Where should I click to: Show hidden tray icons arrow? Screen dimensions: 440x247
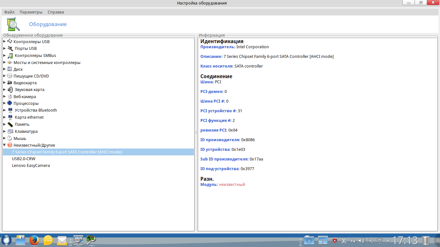pos(388,241)
